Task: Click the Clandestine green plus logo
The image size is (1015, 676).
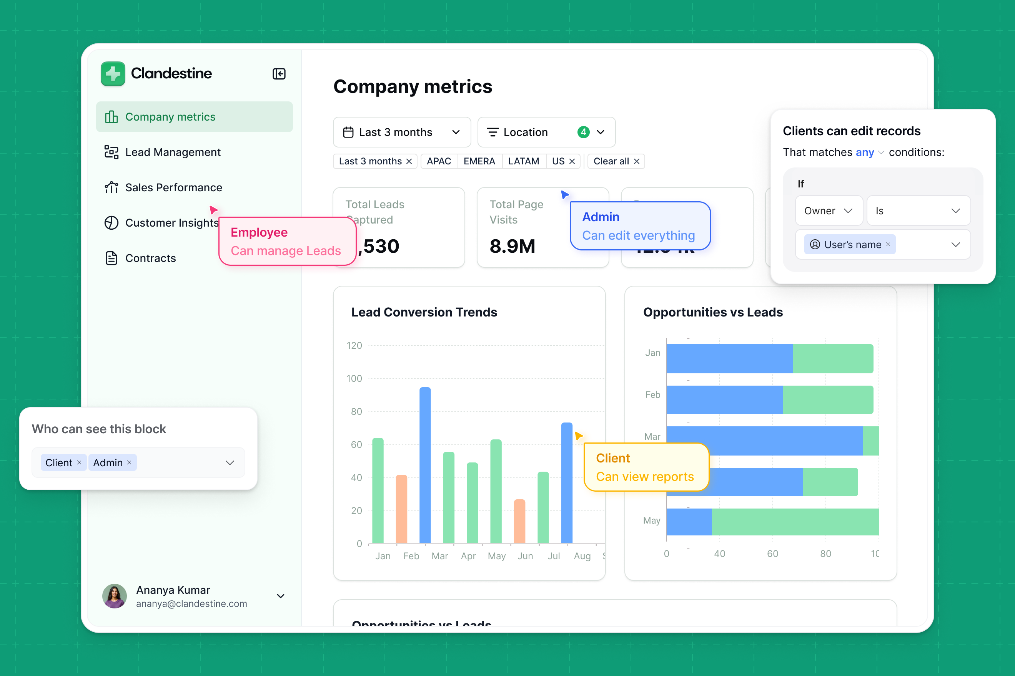Action: click(x=113, y=74)
